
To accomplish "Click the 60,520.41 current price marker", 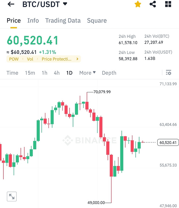I will click(x=168, y=142).
